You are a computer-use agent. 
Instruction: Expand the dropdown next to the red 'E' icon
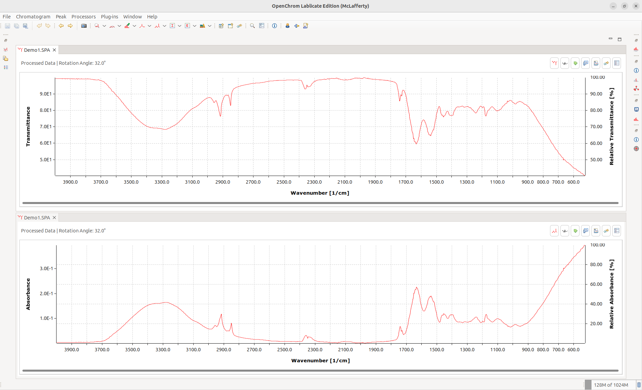point(195,26)
